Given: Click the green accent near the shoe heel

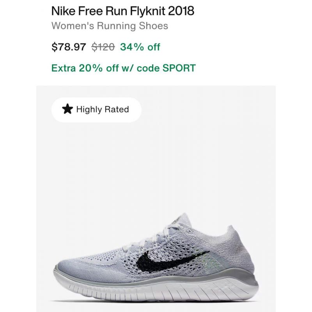Looking at the screenshot, I should [x=216, y=261].
